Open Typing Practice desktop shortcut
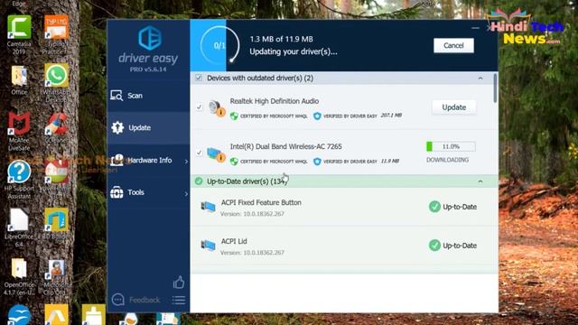Image resolution: width=578 pixels, height=325 pixels. pyautogui.click(x=56, y=35)
